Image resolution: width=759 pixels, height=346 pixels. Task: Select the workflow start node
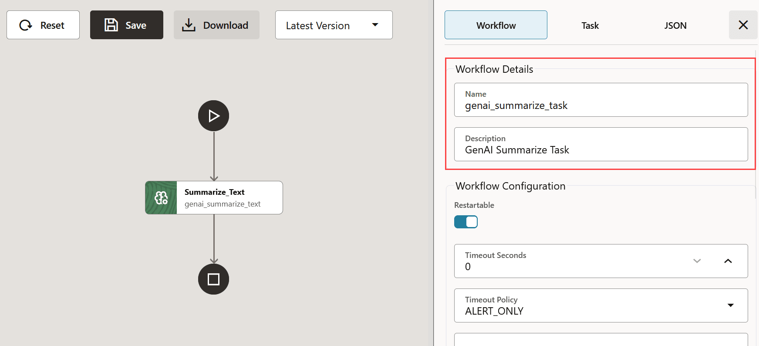tap(213, 115)
